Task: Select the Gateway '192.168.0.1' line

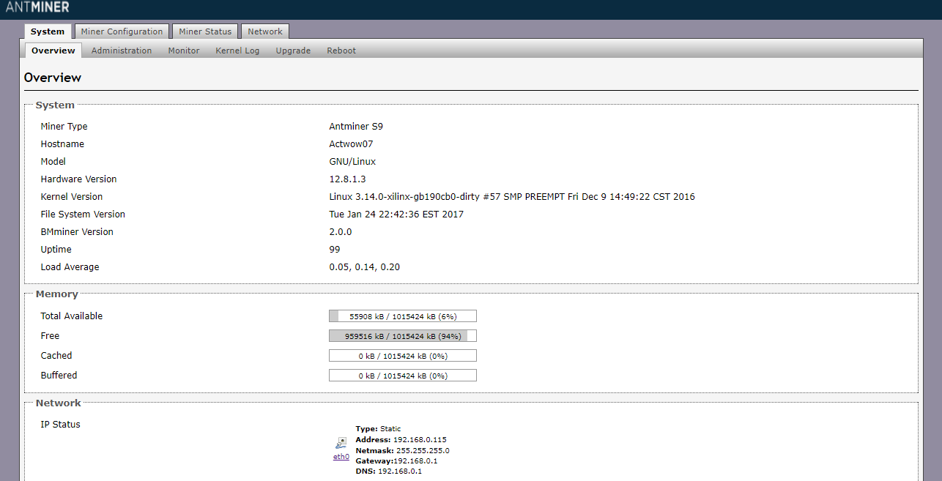Action: pyautogui.click(x=396, y=461)
